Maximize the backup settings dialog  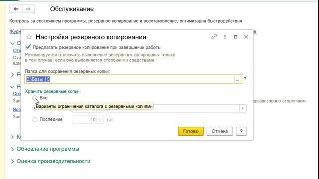pyautogui.click(x=236, y=37)
